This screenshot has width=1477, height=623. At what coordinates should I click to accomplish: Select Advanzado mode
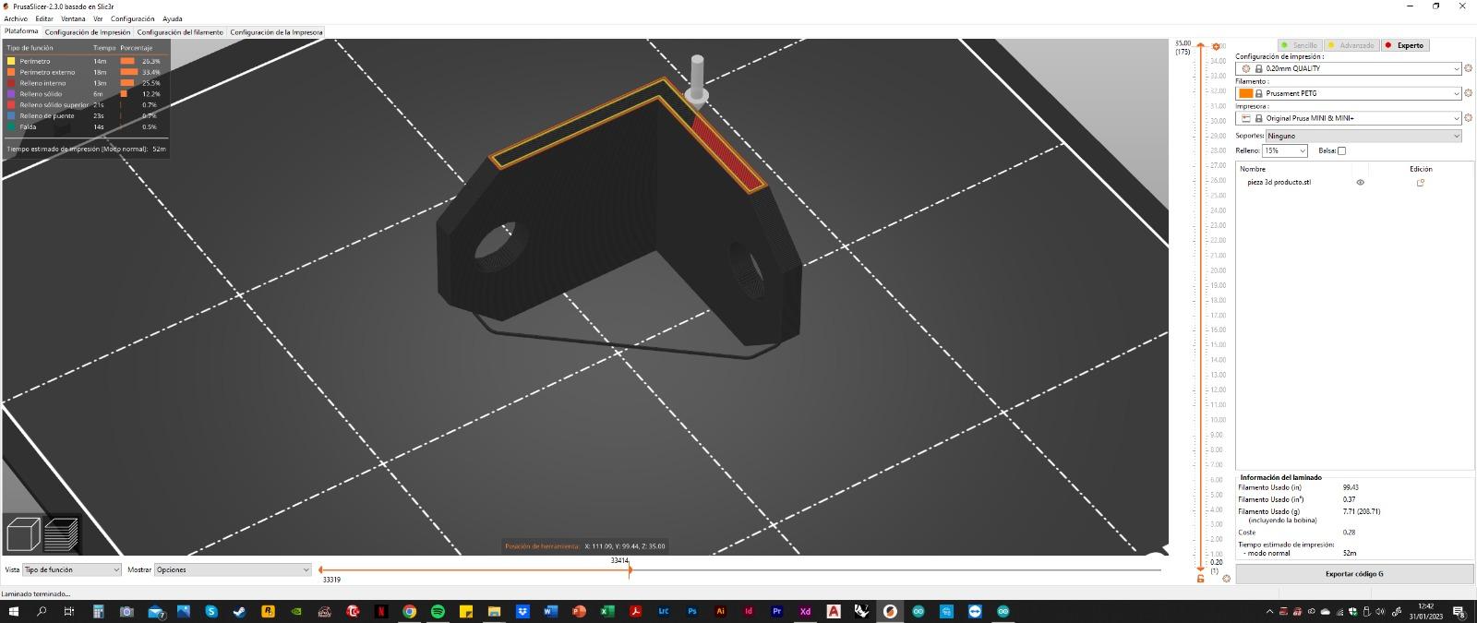coord(1351,45)
